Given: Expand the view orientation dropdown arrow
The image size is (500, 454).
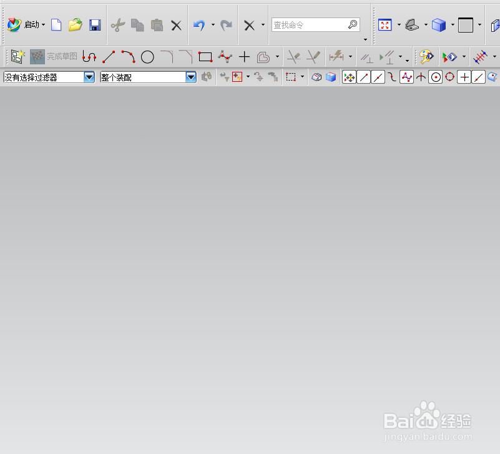Looking at the screenshot, I should tap(426, 24).
